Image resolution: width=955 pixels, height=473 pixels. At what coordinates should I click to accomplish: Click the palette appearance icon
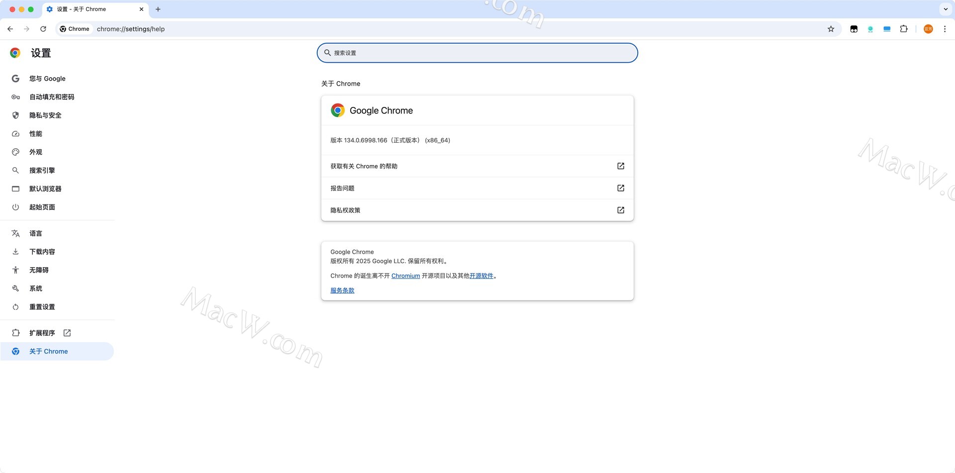tap(15, 152)
